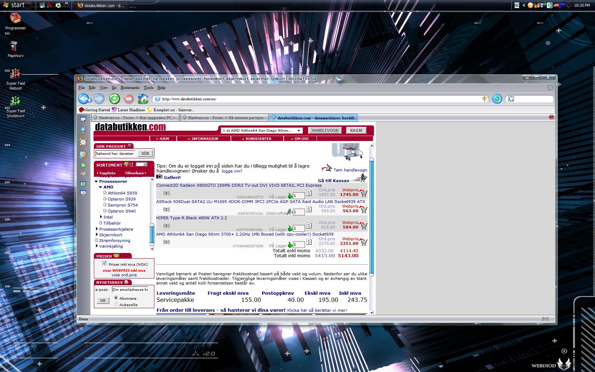Viewport: 595px width, 372px height.
Task: Open Programmer desktop shortcut icon
Action: [15, 18]
